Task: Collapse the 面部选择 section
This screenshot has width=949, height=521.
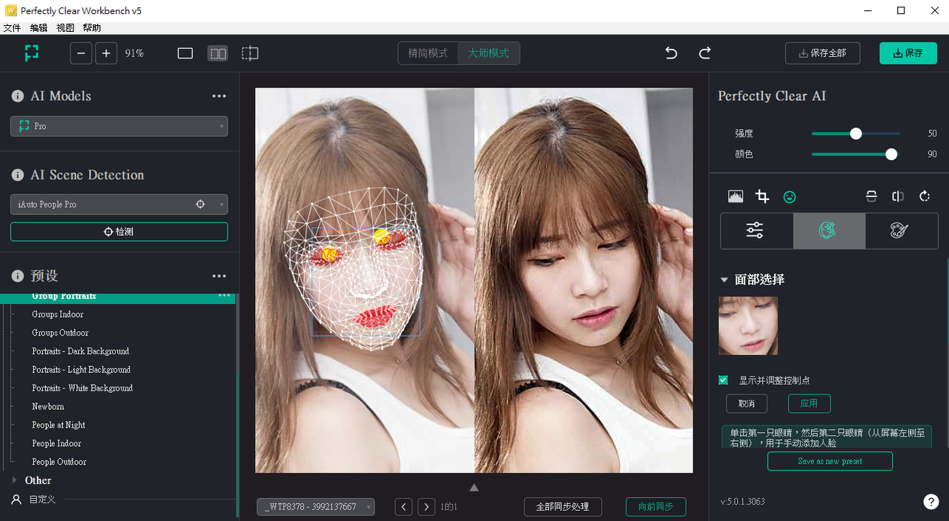Action: 724,280
